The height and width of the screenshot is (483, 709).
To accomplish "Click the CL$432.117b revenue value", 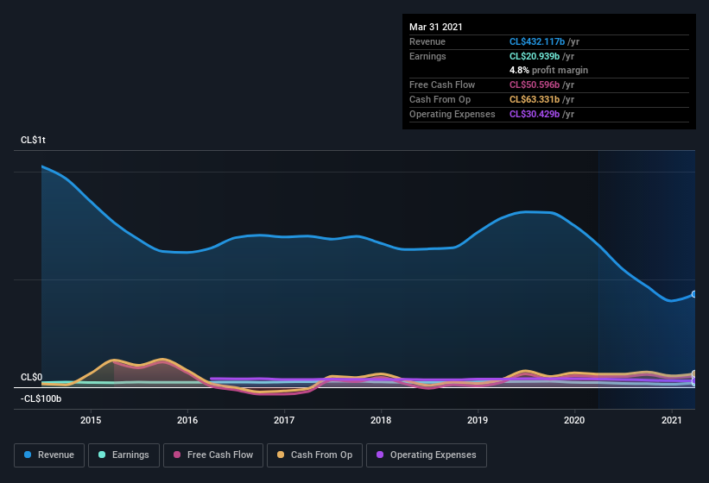I will pyautogui.click(x=537, y=41).
